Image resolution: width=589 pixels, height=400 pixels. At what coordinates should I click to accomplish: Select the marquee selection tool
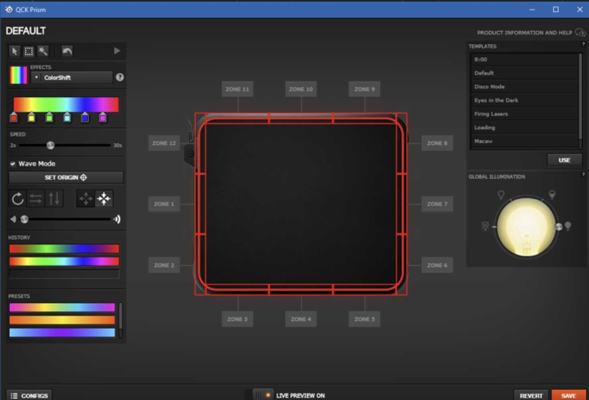tap(29, 51)
